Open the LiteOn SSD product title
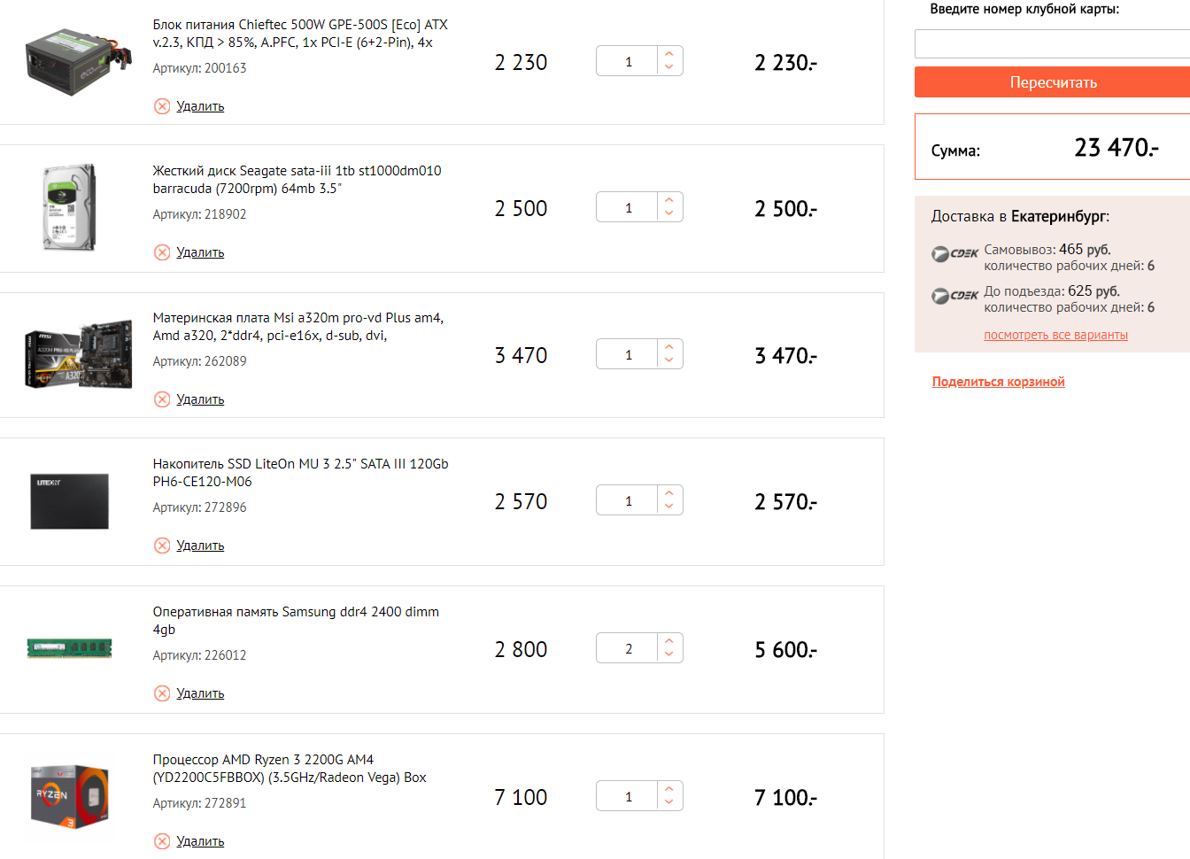This screenshot has width=1190, height=859. [300, 473]
